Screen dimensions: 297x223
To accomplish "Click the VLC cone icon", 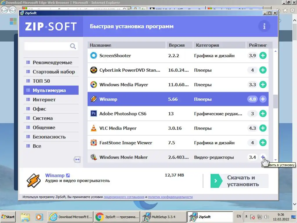I will click(x=94, y=128).
